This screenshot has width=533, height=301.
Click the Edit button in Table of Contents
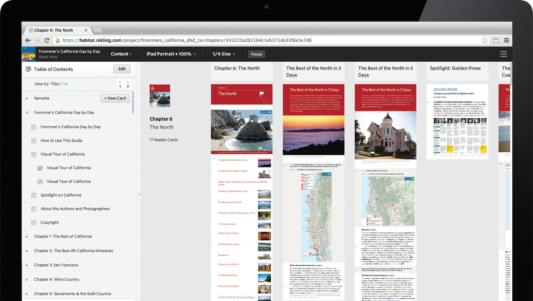click(x=122, y=69)
